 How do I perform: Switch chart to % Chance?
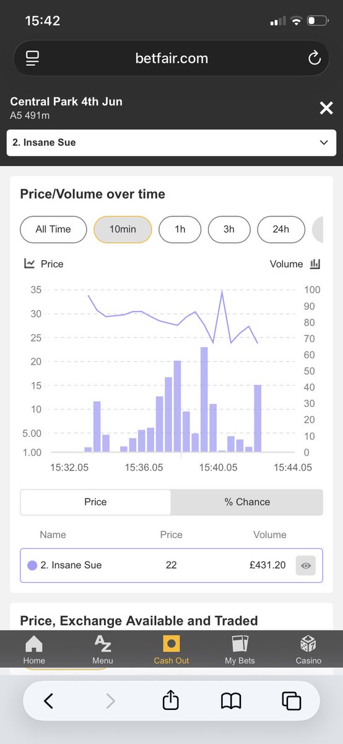pos(247,502)
